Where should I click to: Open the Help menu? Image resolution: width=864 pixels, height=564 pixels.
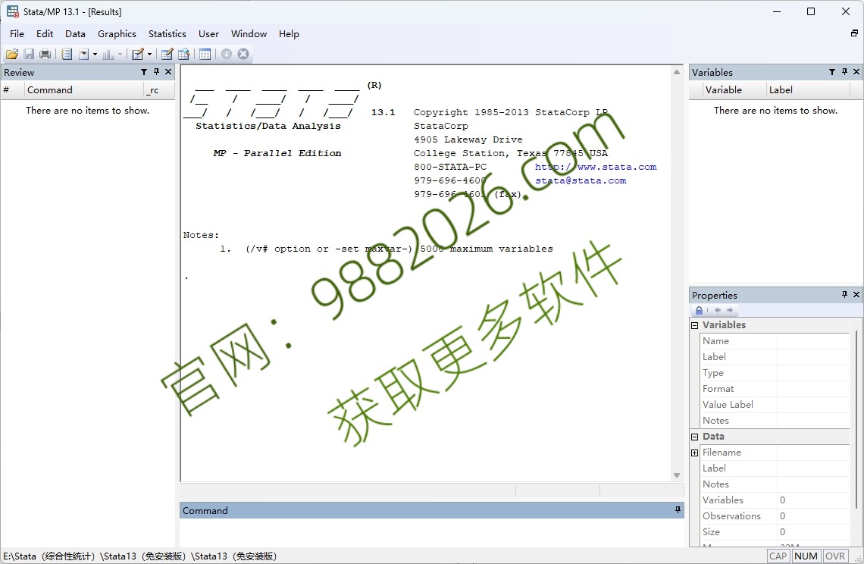289,33
